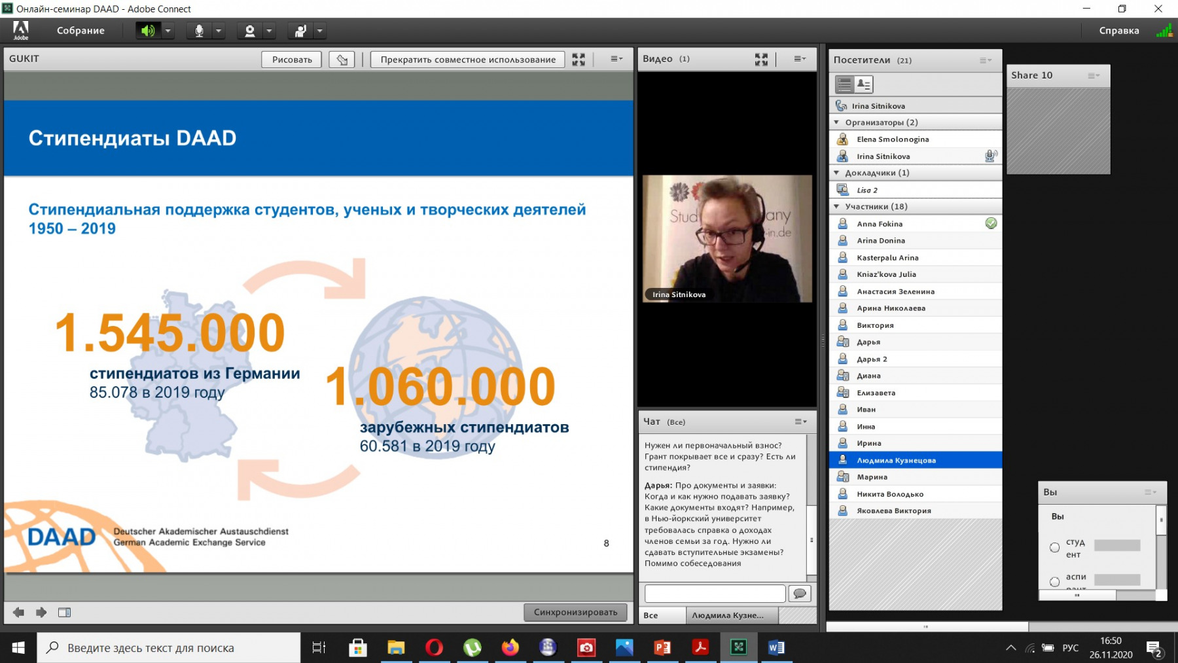Image resolution: width=1178 pixels, height=663 pixels.
Task: Open Windows Start menu
Action: 18,648
